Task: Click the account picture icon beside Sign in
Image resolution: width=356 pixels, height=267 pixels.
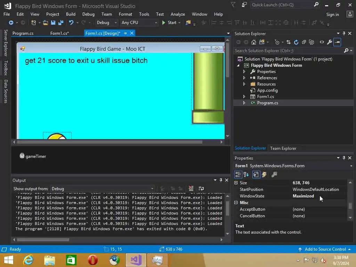Action: (350, 14)
